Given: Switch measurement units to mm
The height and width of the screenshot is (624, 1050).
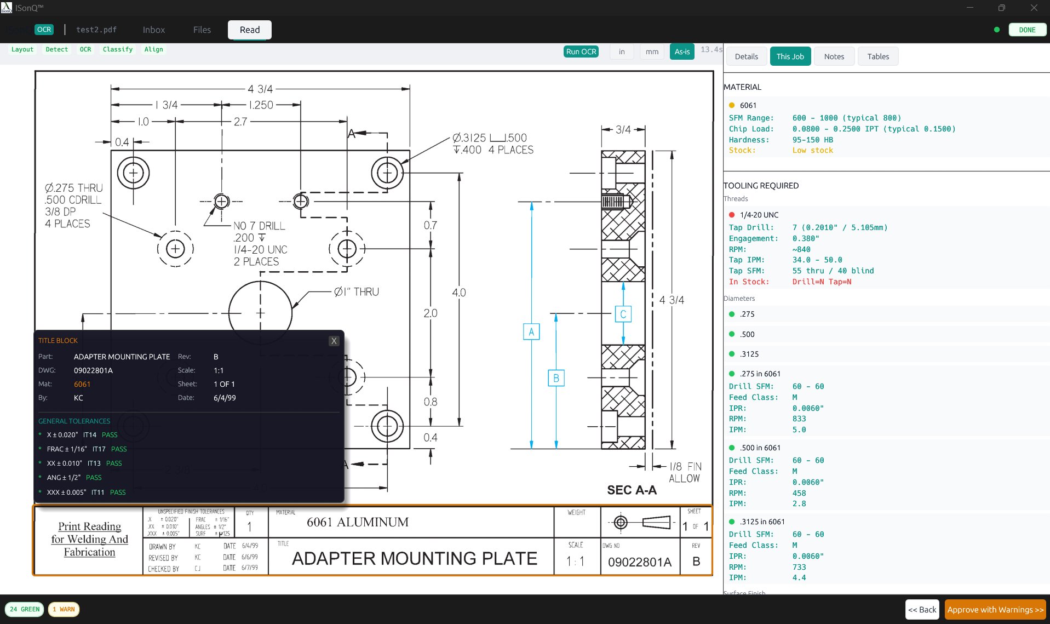Looking at the screenshot, I should pos(651,51).
